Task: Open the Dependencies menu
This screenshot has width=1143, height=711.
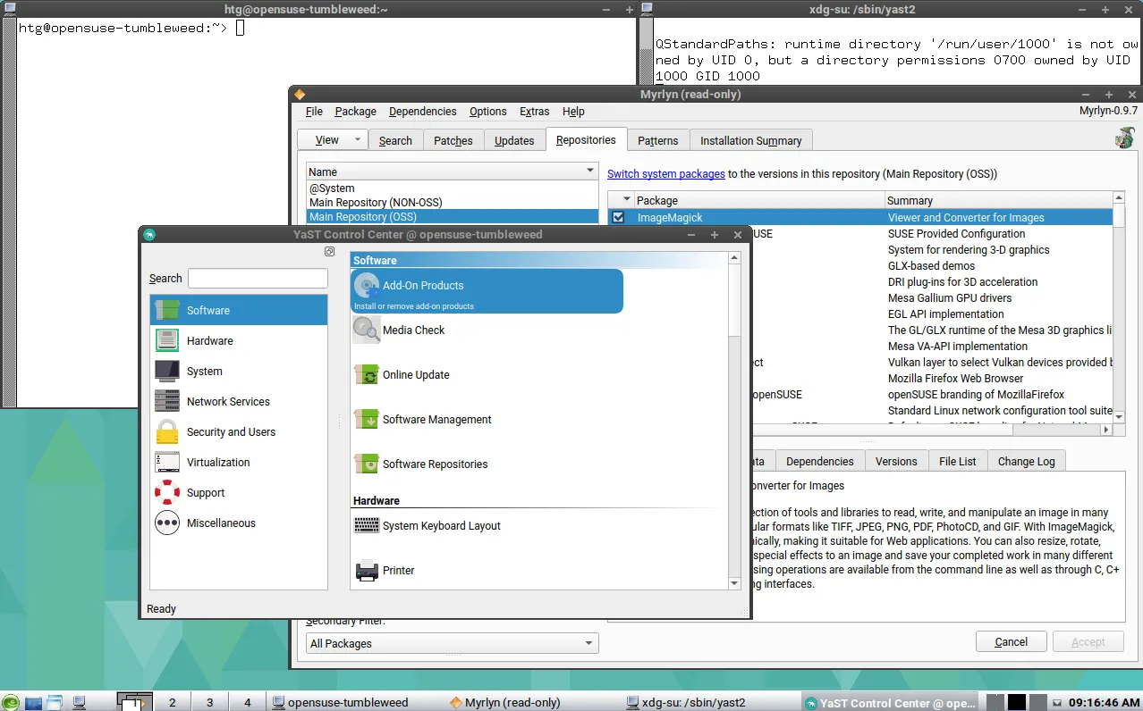Action: (422, 111)
